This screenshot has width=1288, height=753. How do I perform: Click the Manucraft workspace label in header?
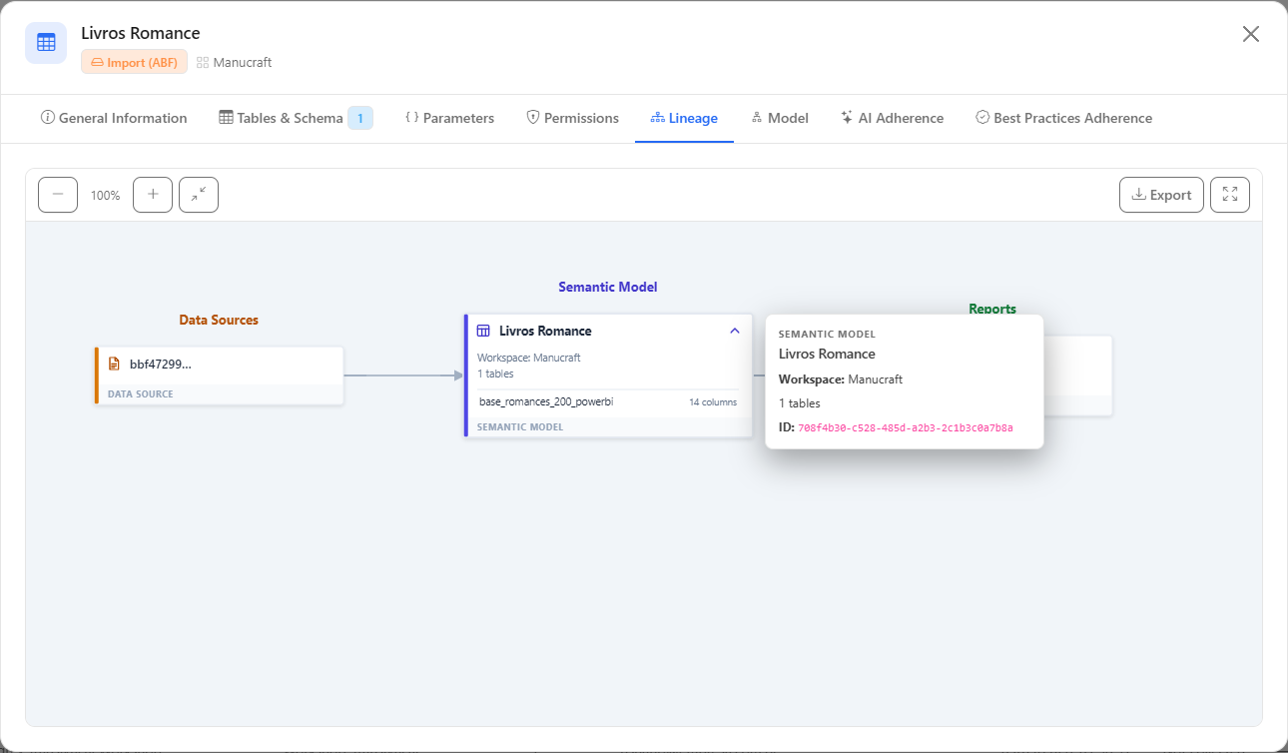click(234, 62)
